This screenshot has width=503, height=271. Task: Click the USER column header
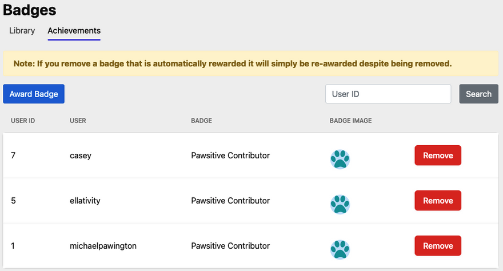tap(78, 121)
